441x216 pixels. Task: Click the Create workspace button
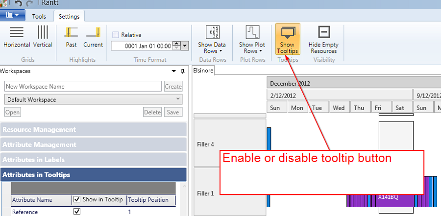(x=173, y=86)
